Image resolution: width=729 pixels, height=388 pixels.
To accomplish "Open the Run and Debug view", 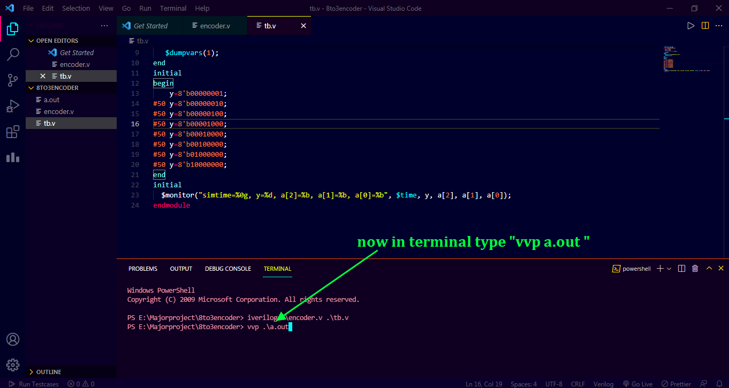I will (13, 106).
